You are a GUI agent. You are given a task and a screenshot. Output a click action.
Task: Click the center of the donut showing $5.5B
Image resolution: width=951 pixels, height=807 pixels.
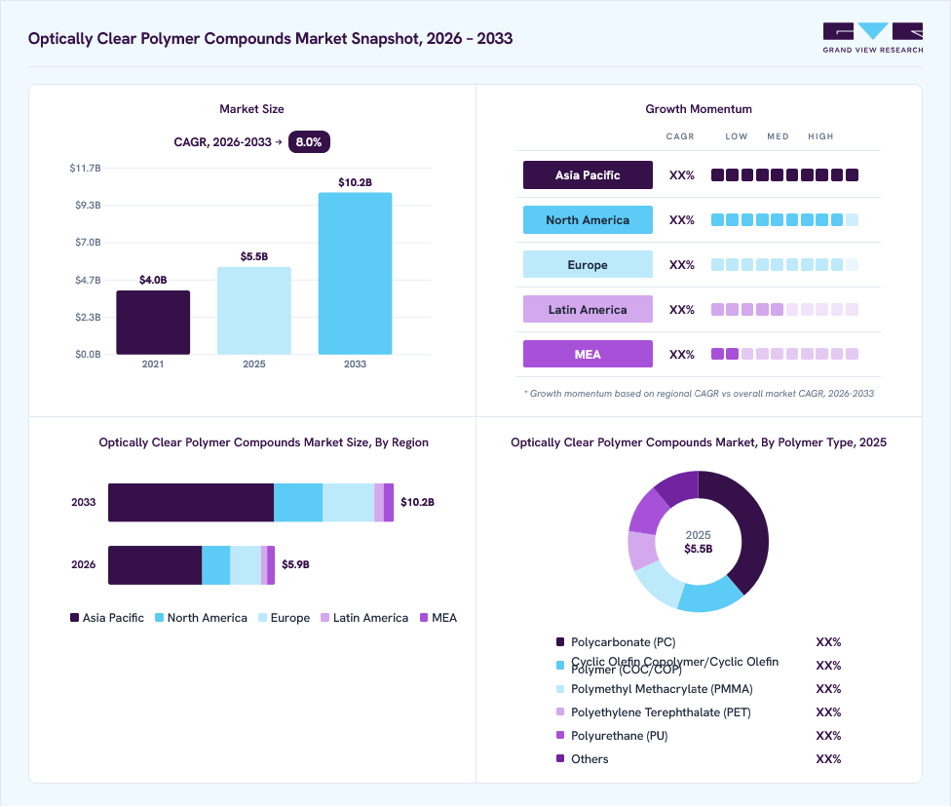tap(698, 542)
